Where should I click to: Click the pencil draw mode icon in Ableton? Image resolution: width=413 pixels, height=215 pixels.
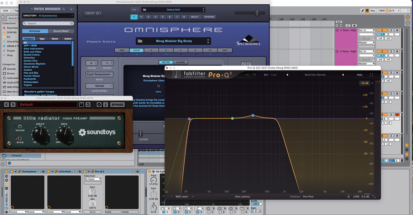point(362,11)
